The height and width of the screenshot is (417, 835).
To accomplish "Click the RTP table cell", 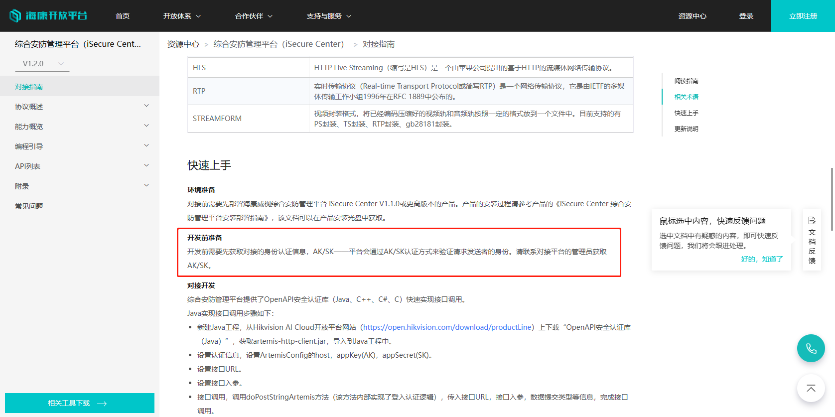I will (x=248, y=91).
